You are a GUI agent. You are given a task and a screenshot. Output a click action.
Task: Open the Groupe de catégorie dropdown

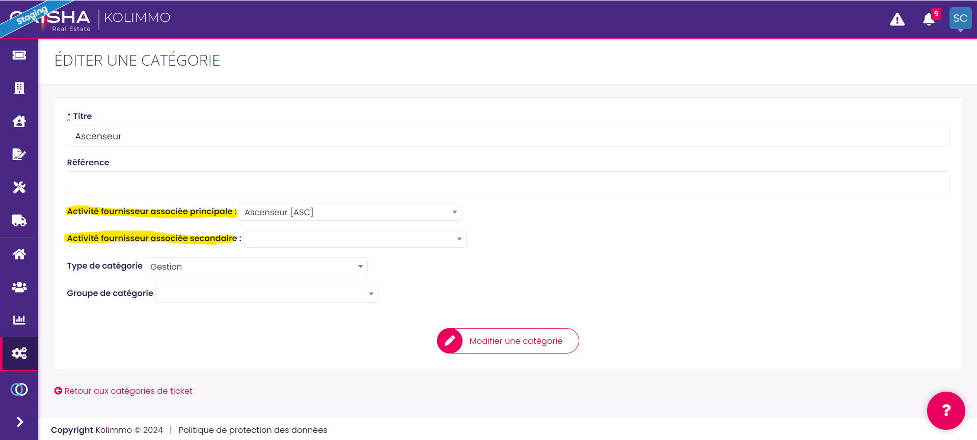tap(267, 294)
